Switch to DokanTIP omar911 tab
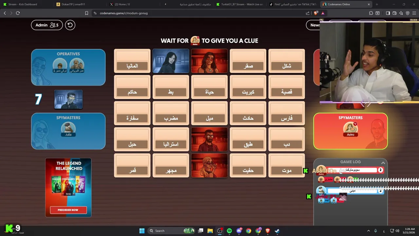 (x=73, y=4)
